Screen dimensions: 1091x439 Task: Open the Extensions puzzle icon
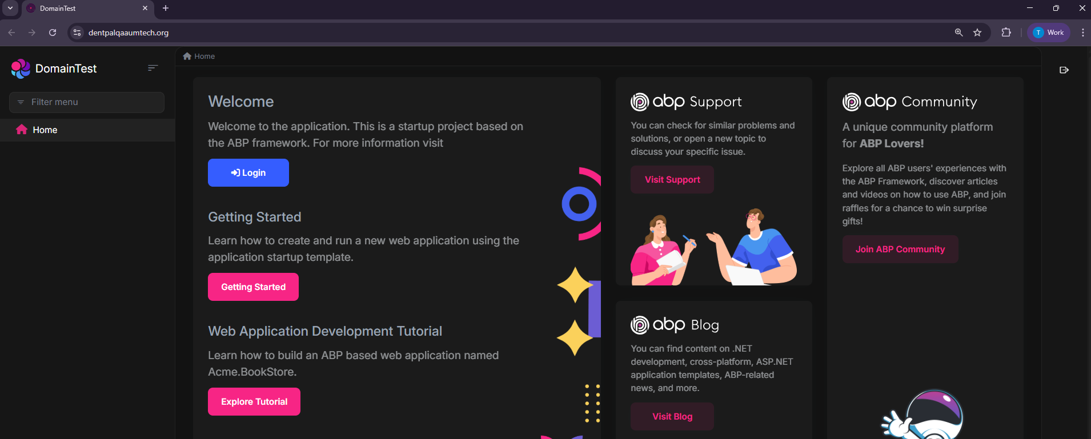[x=1006, y=33]
